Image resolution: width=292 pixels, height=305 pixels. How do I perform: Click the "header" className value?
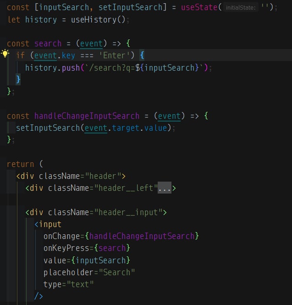103,176
